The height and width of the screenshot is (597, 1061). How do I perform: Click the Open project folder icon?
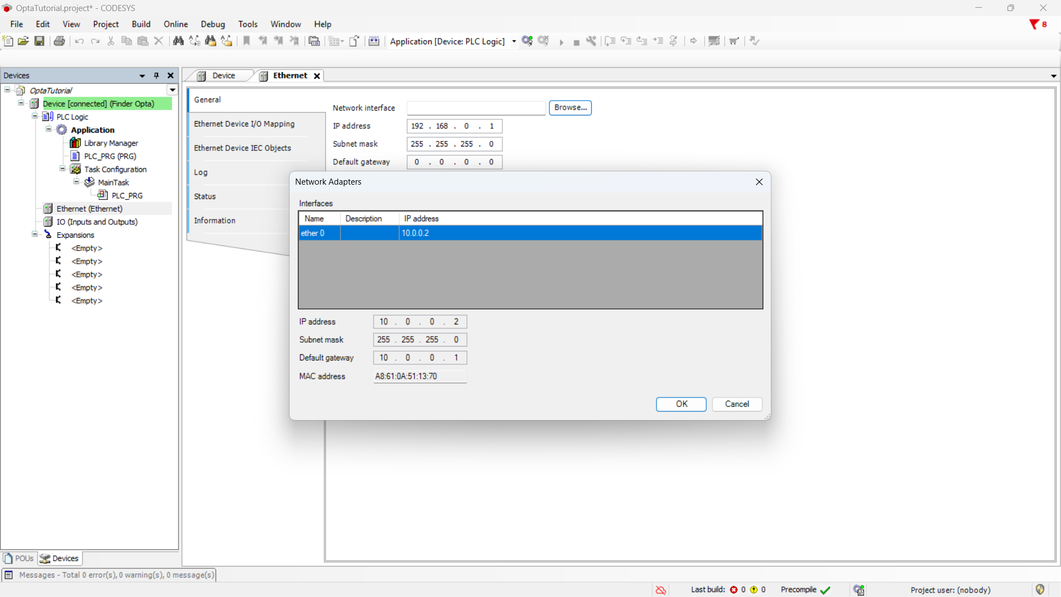(x=23, y=41)
